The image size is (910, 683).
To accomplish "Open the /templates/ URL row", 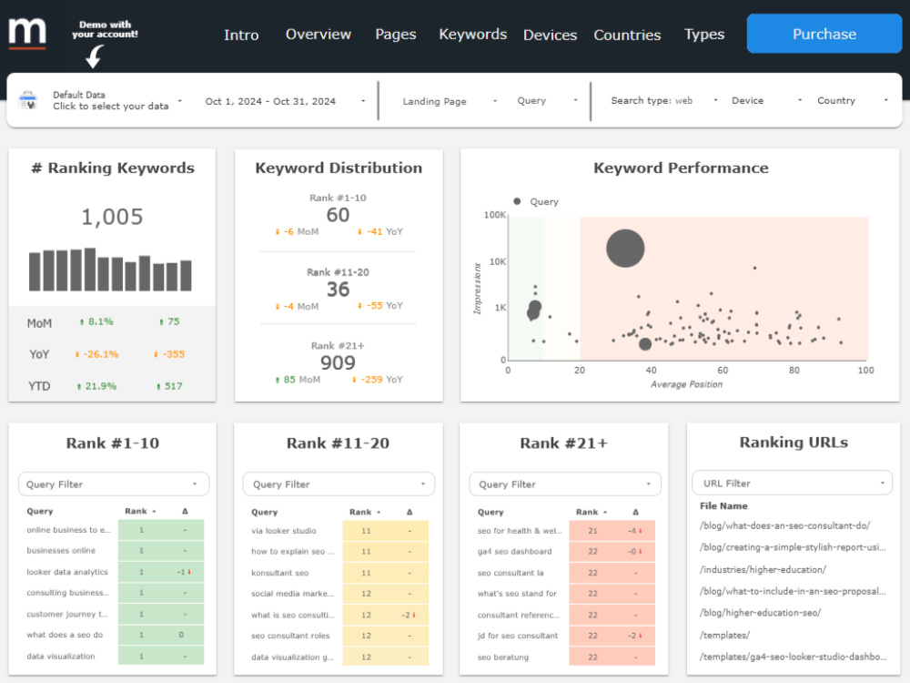I will [x=724, y=635].
